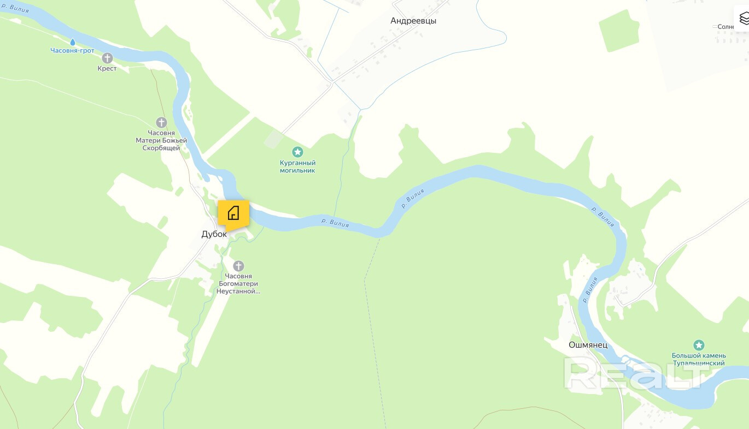Select the Часовня Матери Божьей Скорбящей icon
The image size is (749, 429).
click(161, 122)
